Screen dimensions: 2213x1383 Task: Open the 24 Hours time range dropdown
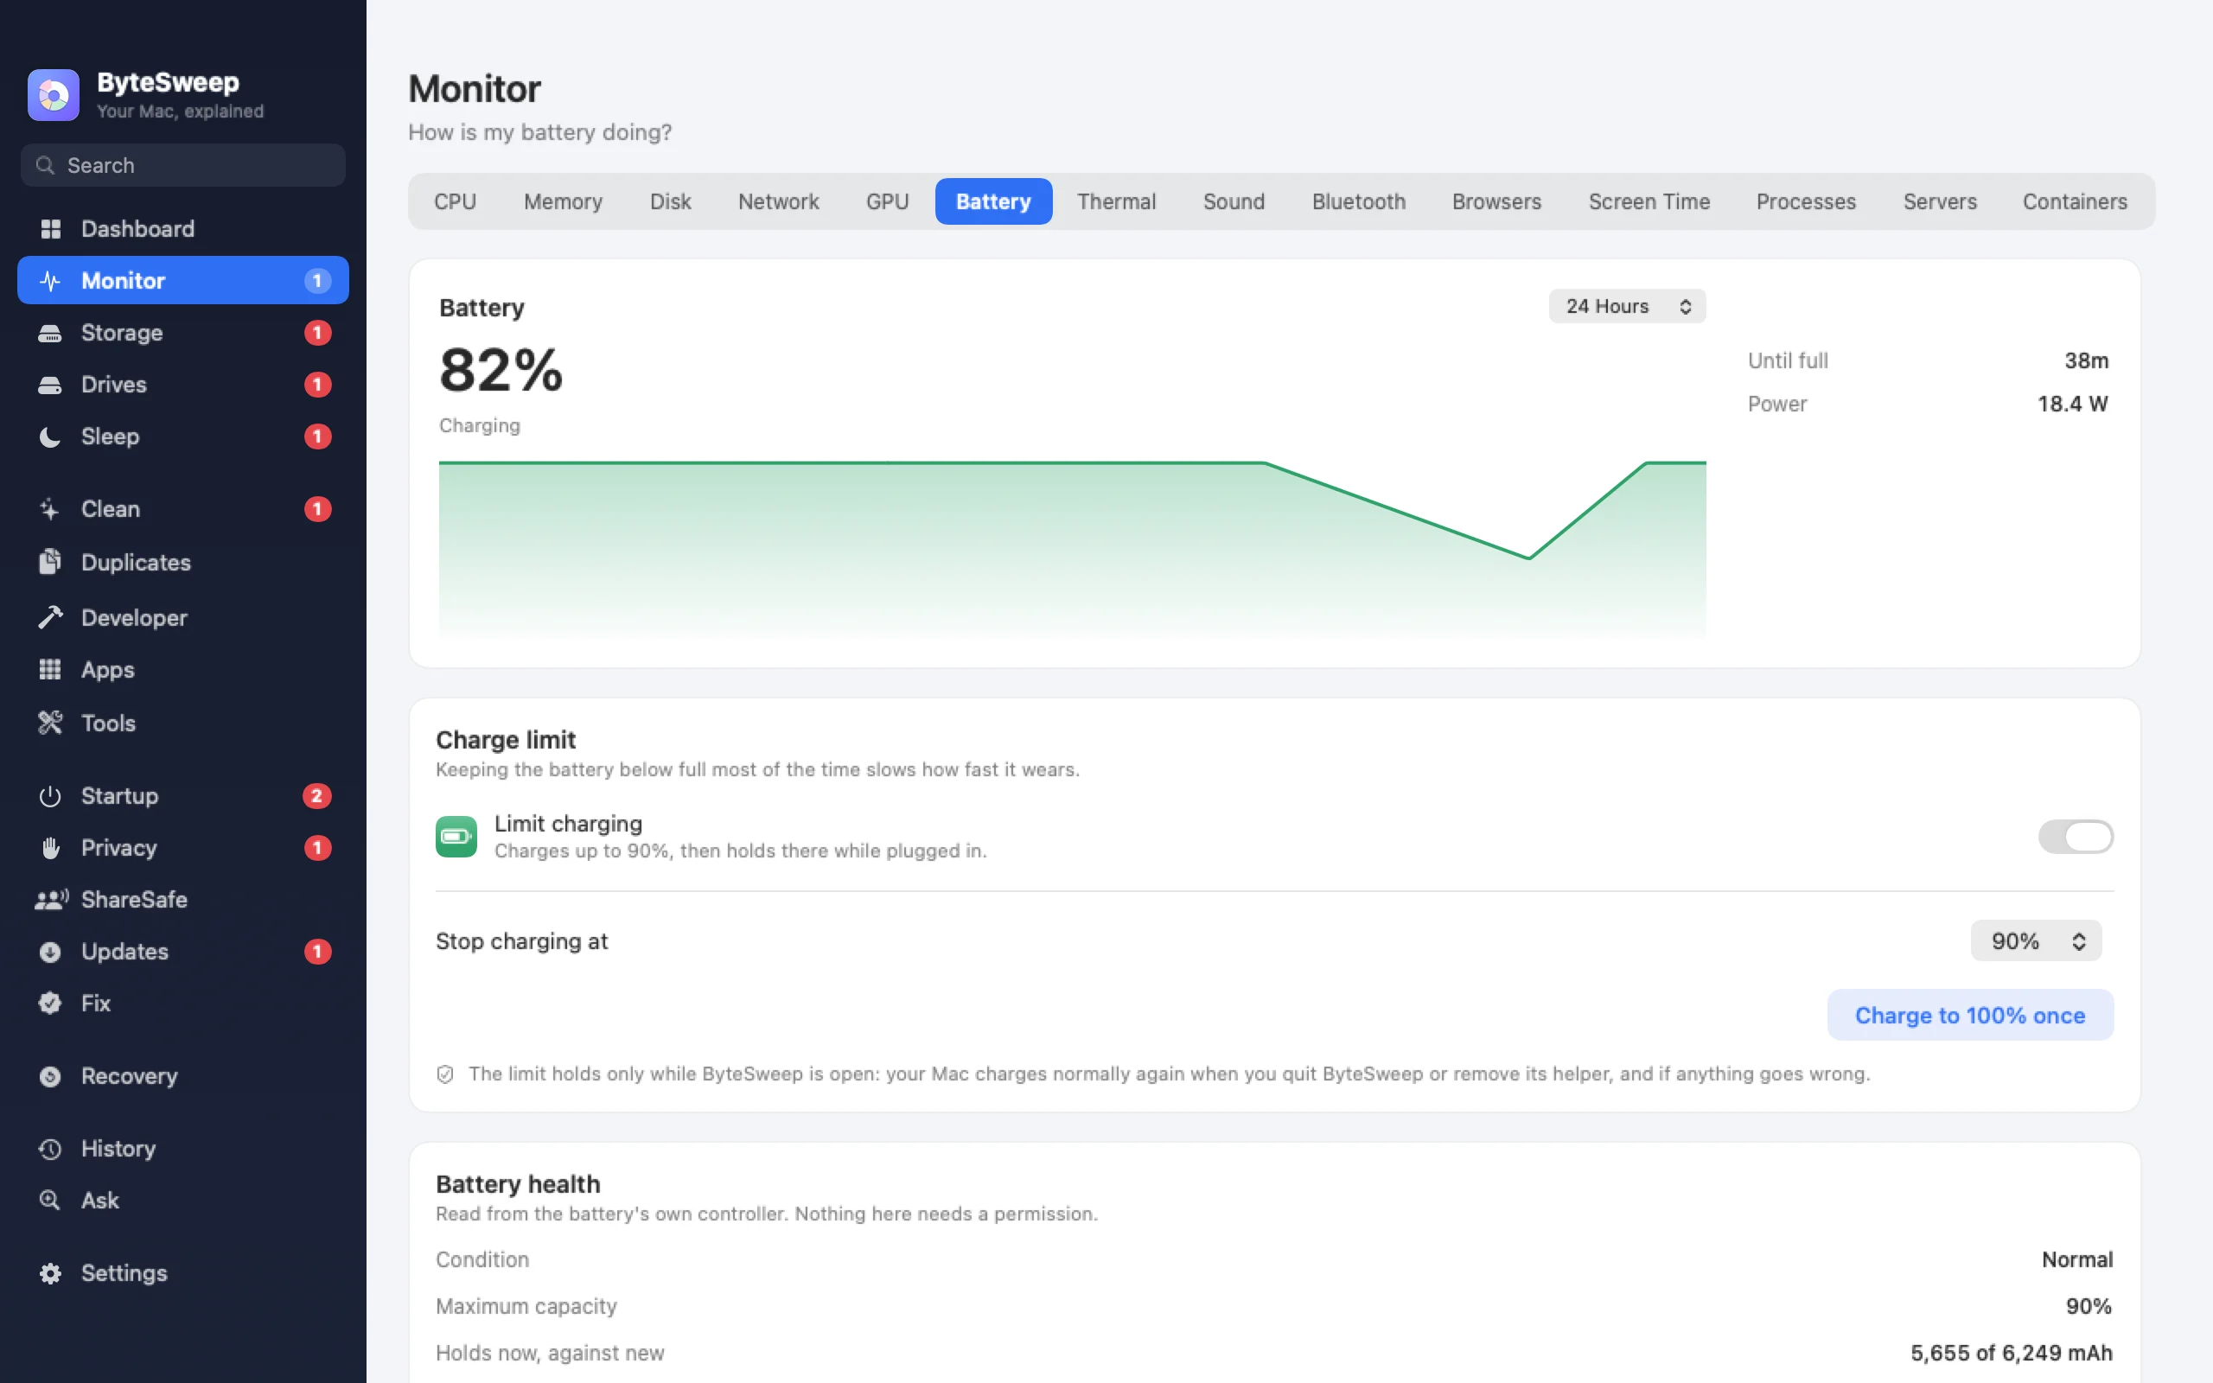point(1627,306)
